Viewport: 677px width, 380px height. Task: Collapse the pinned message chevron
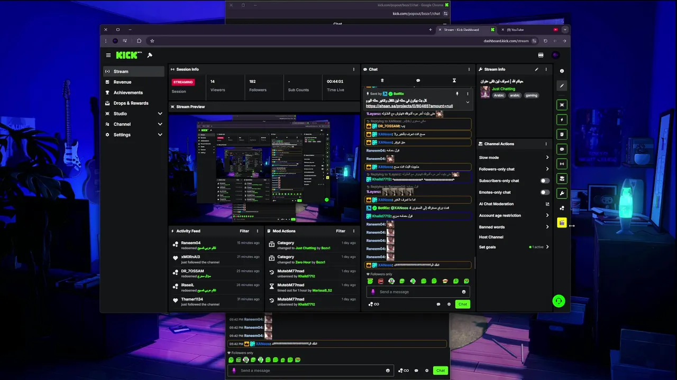point(468,102)
